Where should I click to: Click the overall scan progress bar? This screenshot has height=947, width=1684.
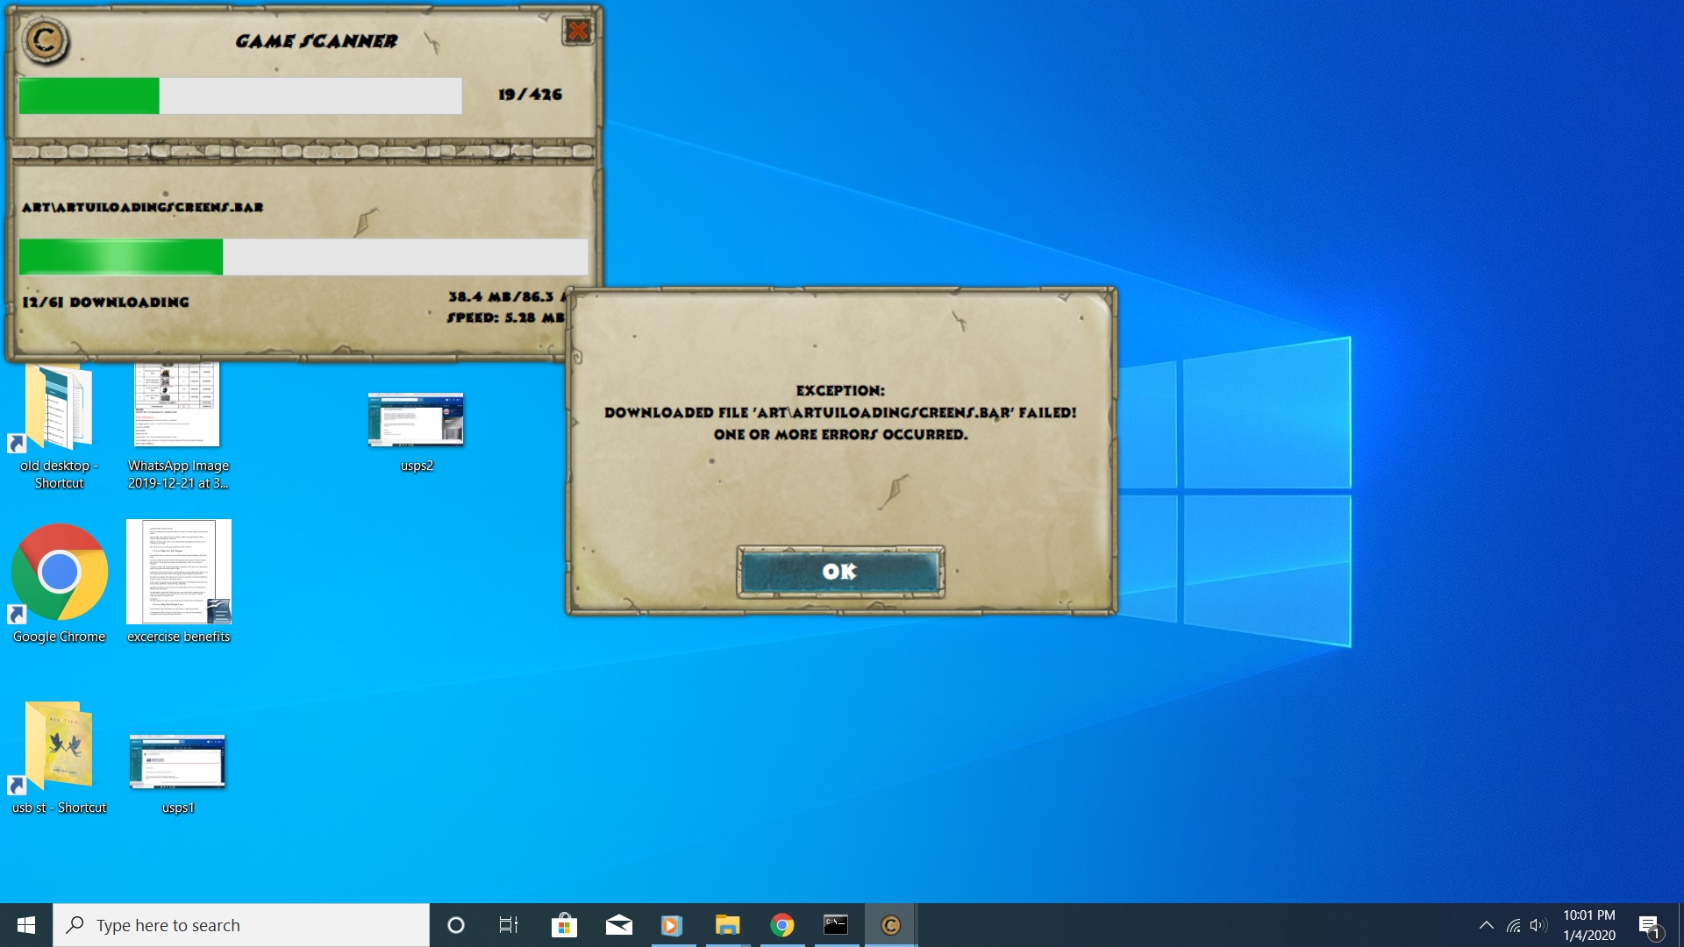(x=239, y=96)
